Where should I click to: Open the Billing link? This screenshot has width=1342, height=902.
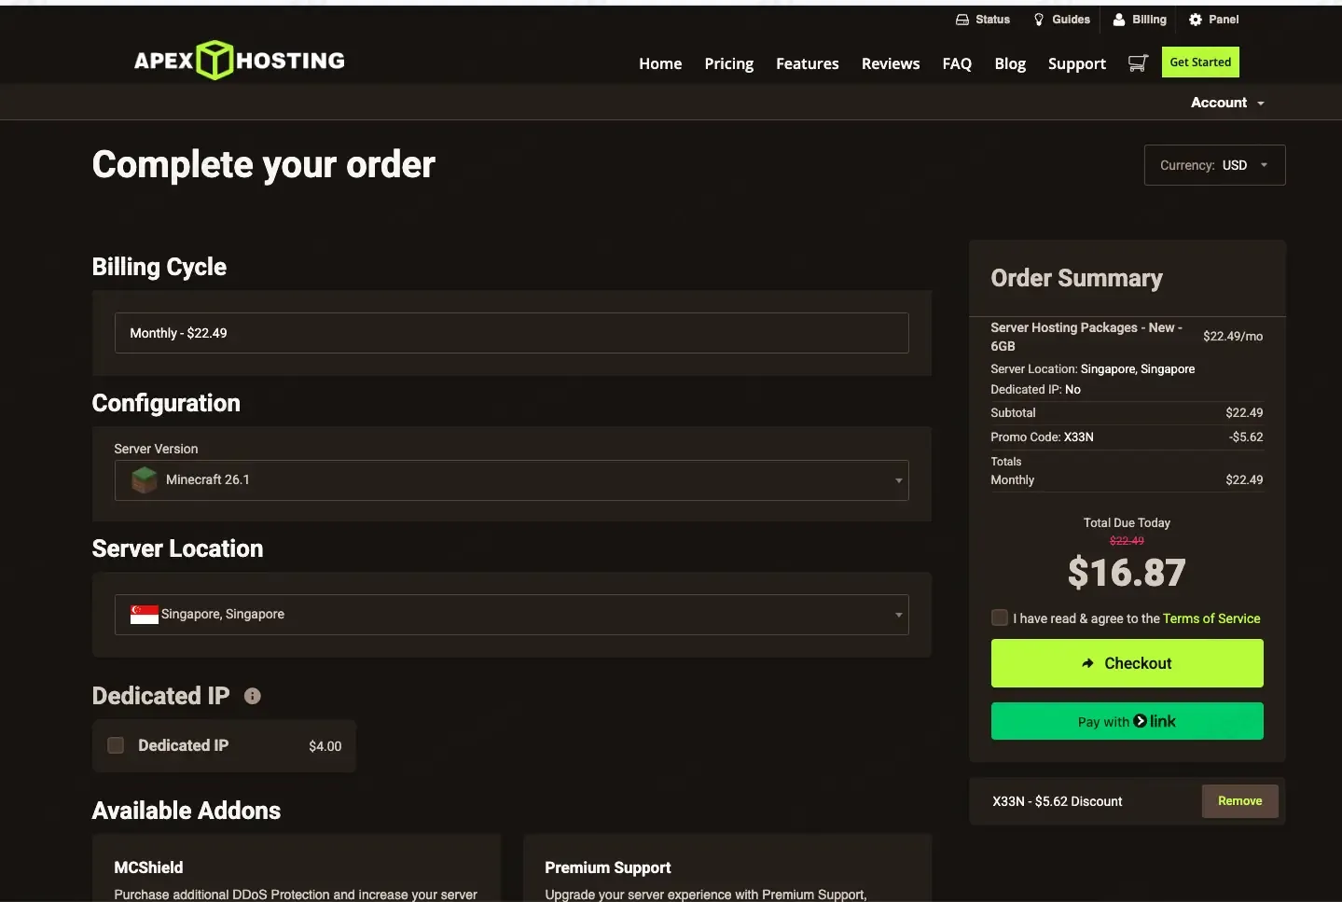click(1149, 20)
